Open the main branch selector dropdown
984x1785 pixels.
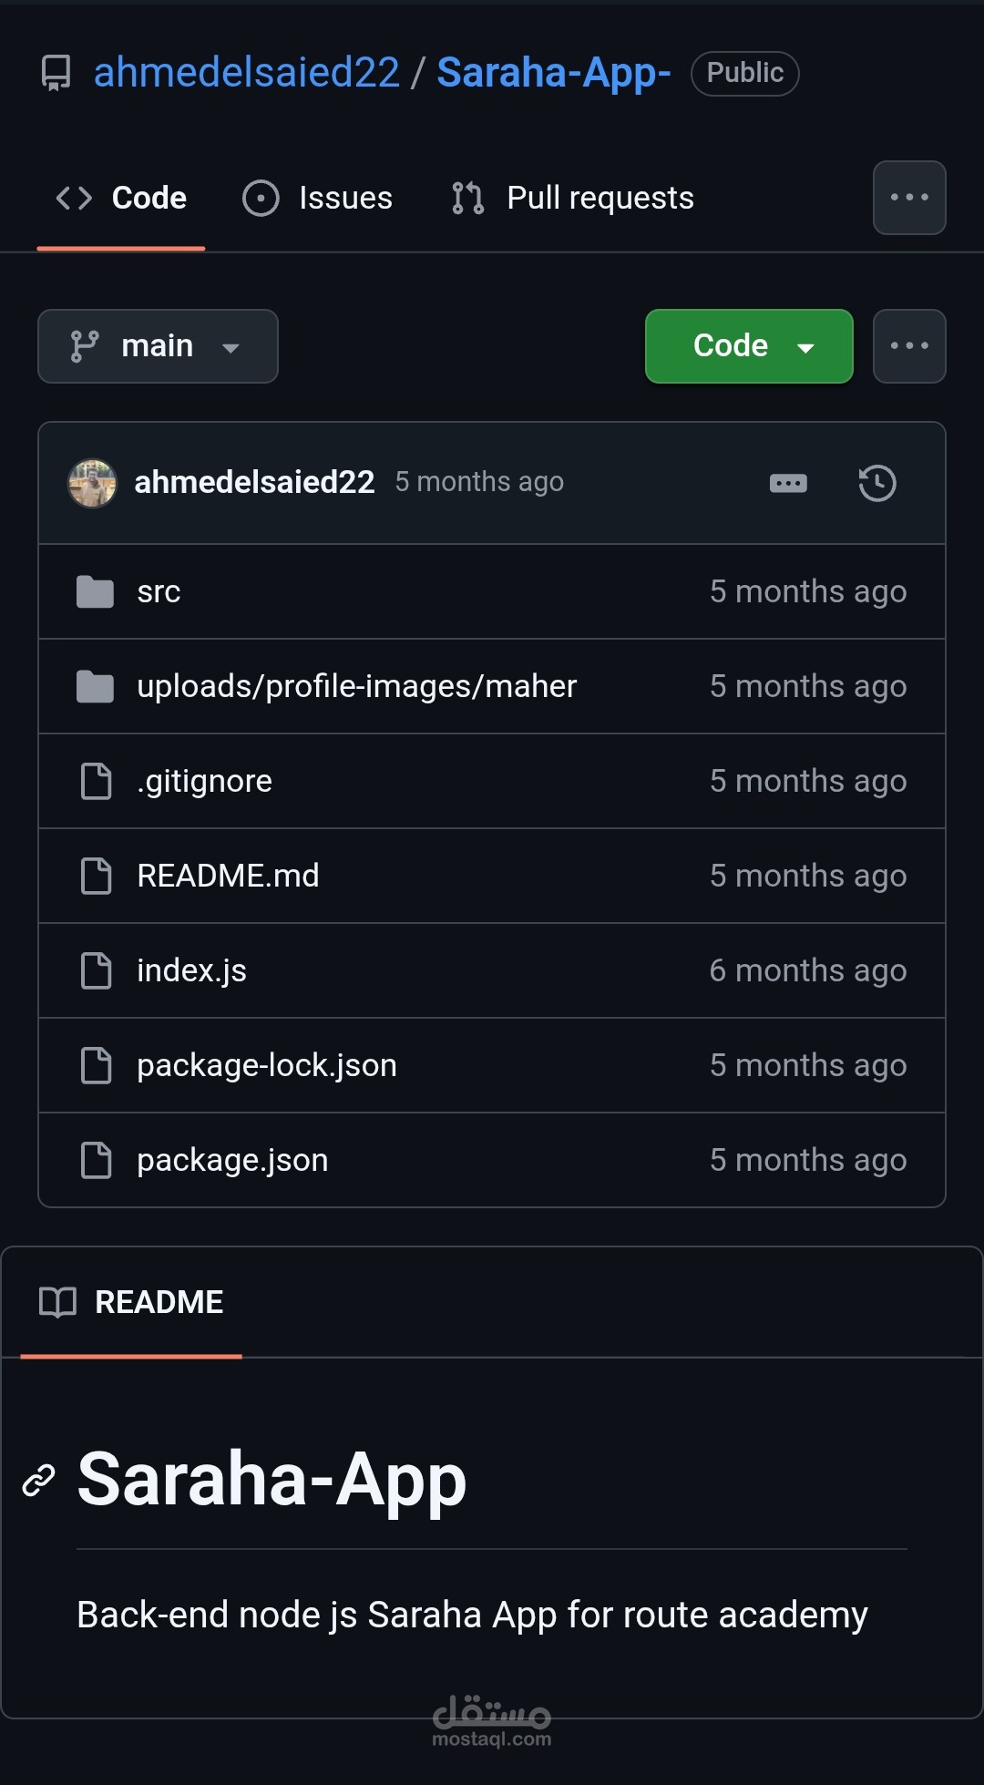[158, 346]
